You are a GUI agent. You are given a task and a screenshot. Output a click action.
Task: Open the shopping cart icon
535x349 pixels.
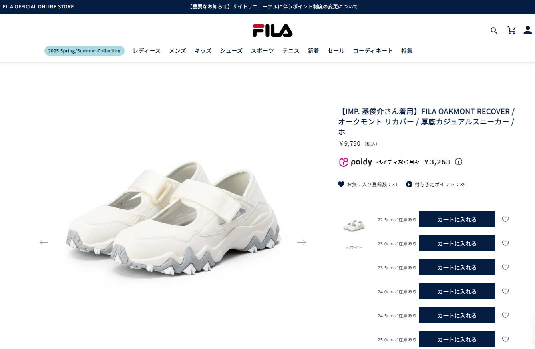[511, 30]
